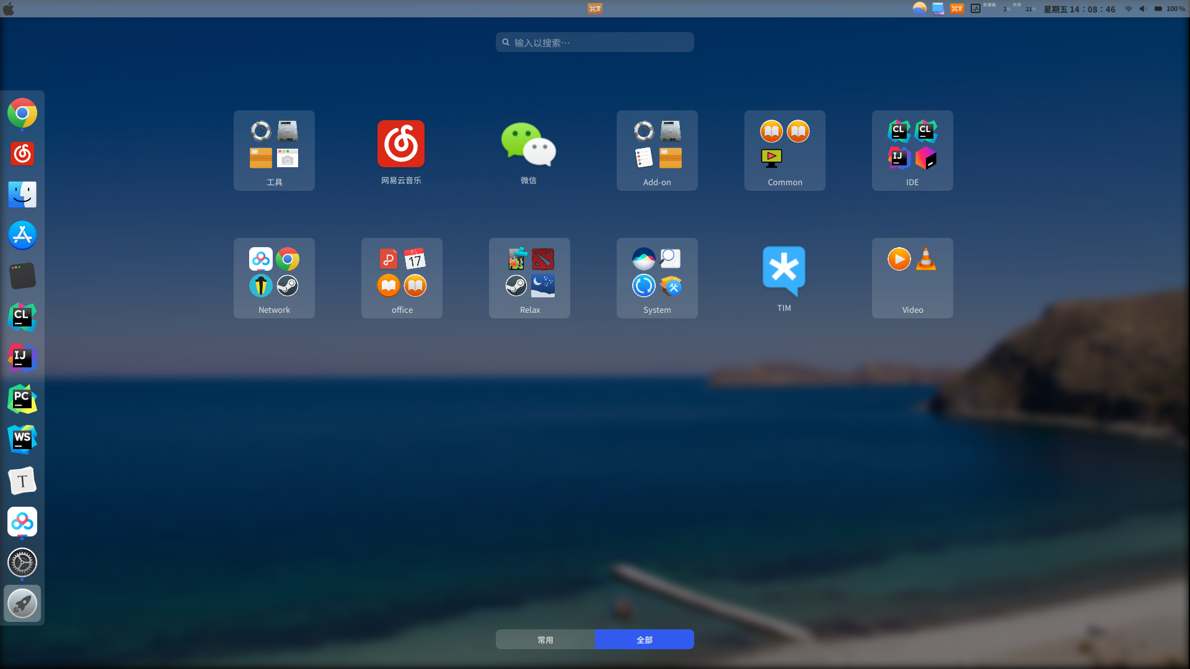Open the TIM app icon
The width and height of the screenshot is (1190, 669).
click(784, 271)
